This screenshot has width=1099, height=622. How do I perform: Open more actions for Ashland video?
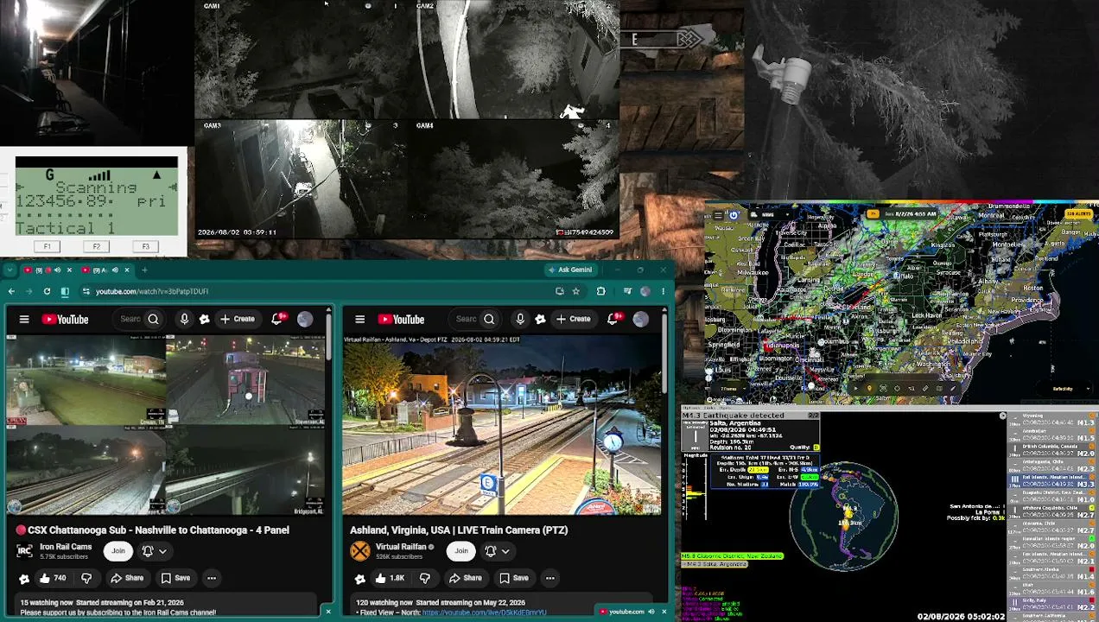(x=549, y=578)
